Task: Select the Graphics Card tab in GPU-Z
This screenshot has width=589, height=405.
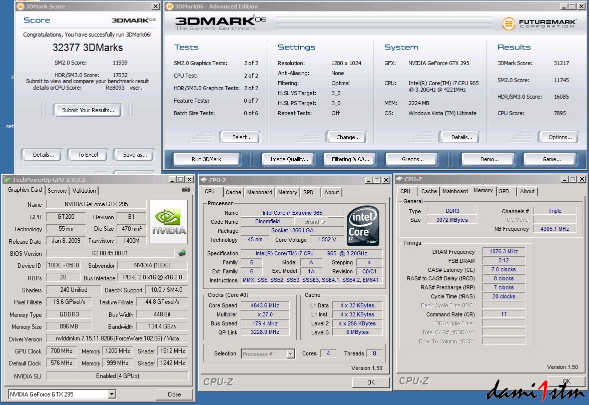Action: click(25, 190)
